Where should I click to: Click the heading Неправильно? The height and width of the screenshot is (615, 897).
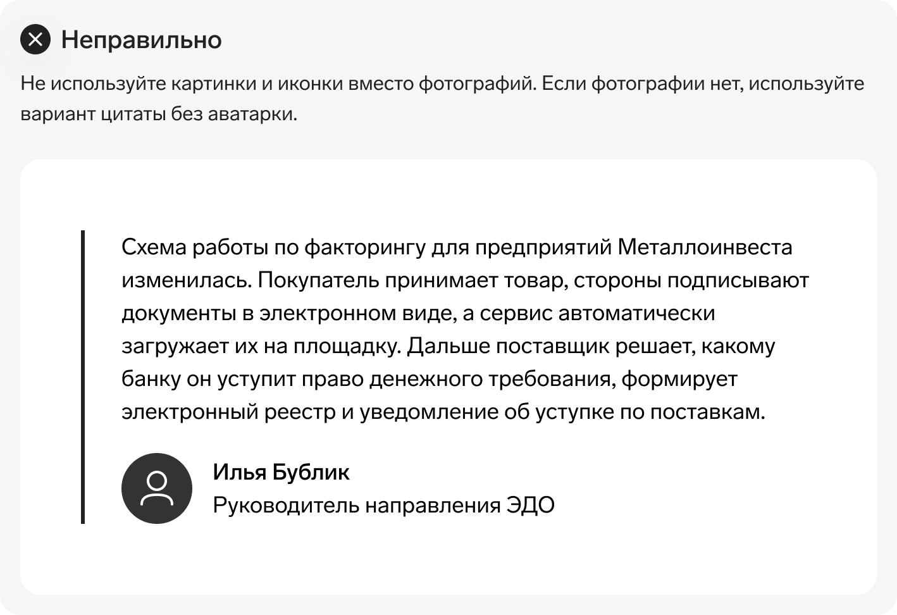pos(141,40)
